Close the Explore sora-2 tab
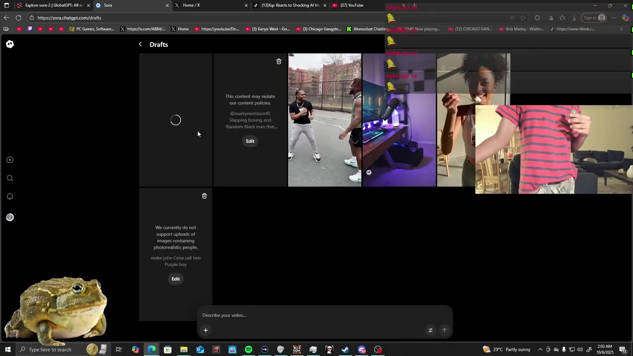This screenshot has width=633, height=356. click(89, 5)
